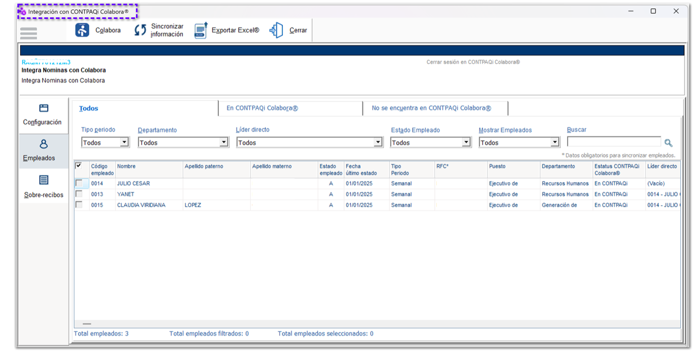Check the box for employee 0015

tap(79, 205)
